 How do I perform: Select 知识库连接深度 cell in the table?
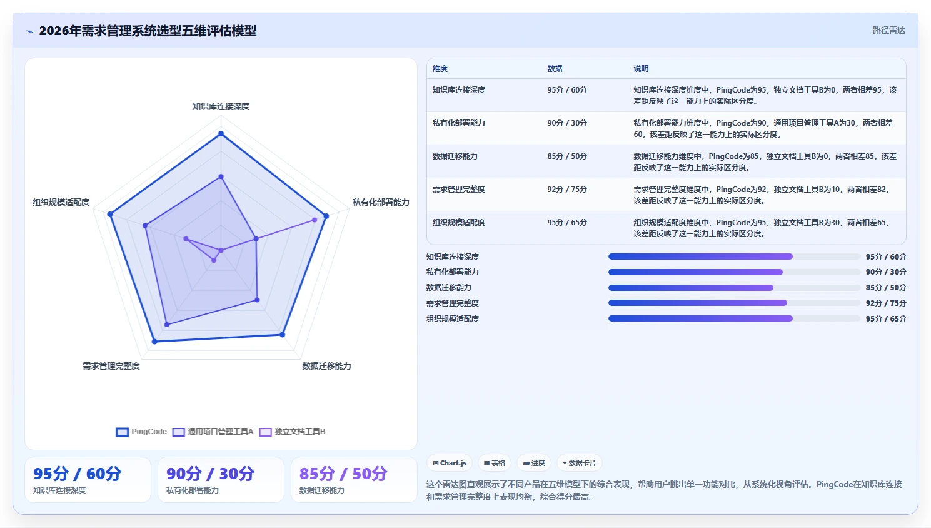tap(459, 90)
